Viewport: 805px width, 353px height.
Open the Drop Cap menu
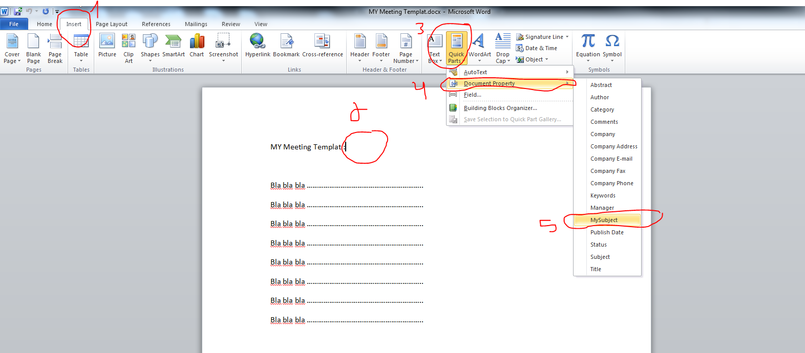503,49
